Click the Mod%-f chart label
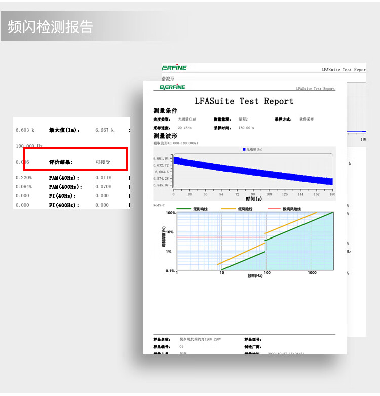Screen dimensions: 380x396 159,205
